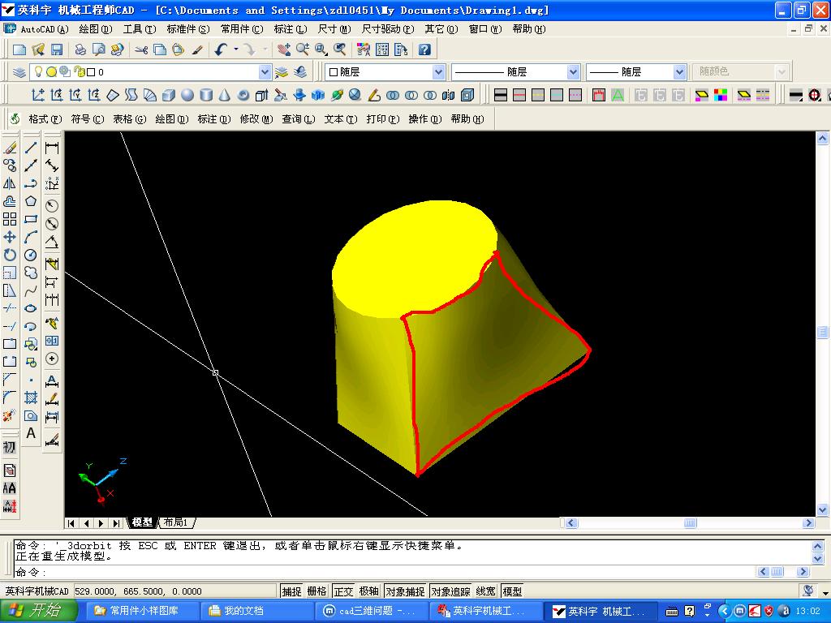Toggle 捕捉 snap mode in status bar
The width and height of the screenshot is (831, 623).
(291, 591)
